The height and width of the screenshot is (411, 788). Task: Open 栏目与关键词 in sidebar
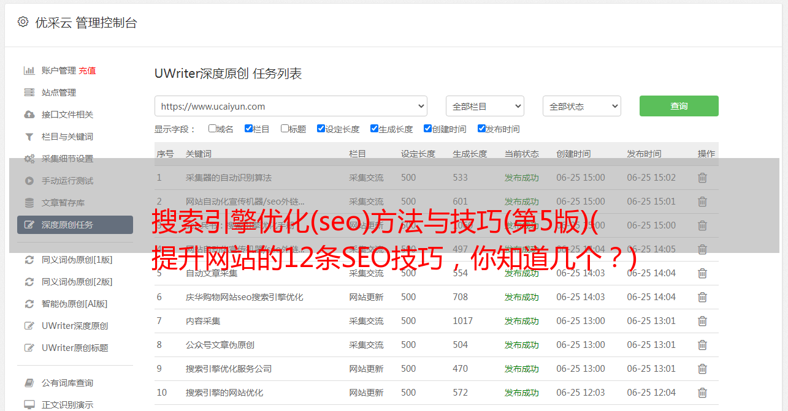(x=67, y=137)
